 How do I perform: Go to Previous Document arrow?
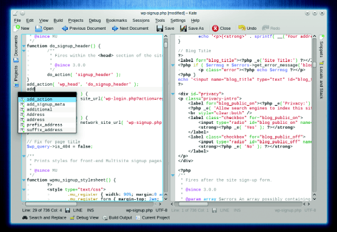65,29
